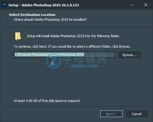The image size is (153, 122).
Task: Click the yellow folder icon
Action: (x=18, y=36)
